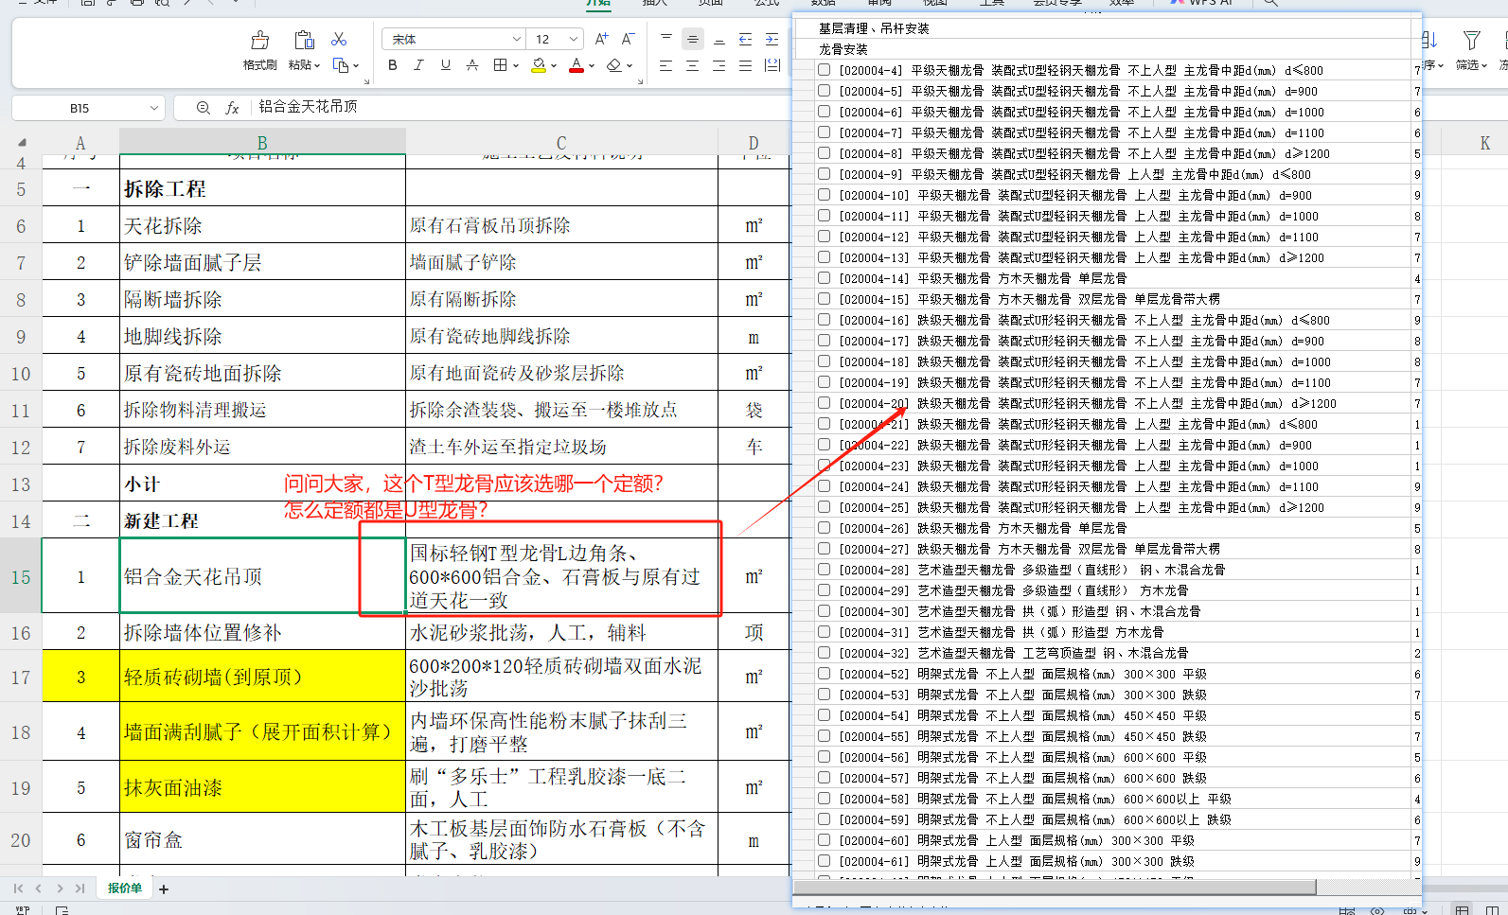Tick the checkbox for [020004-61]
Screen dimensions: 1508x915
(x=825, y=861)
